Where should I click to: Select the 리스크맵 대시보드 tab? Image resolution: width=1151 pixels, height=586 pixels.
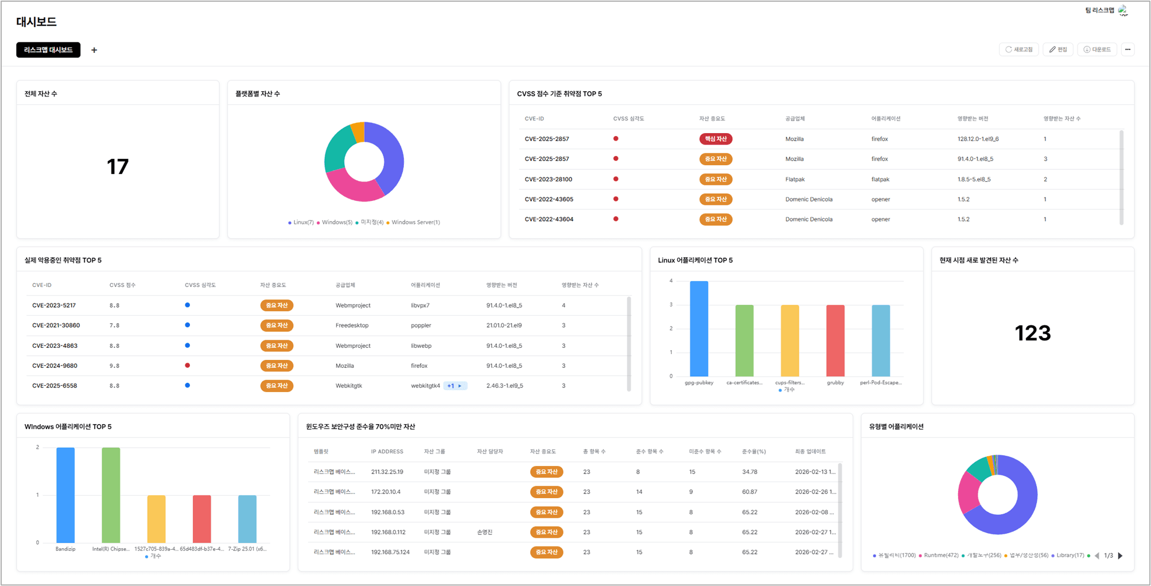point(48,50)
